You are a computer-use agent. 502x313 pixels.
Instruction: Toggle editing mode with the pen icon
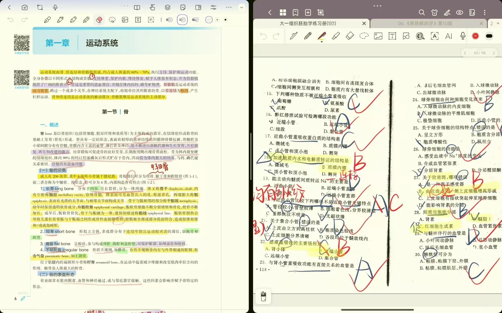(447, 12)
